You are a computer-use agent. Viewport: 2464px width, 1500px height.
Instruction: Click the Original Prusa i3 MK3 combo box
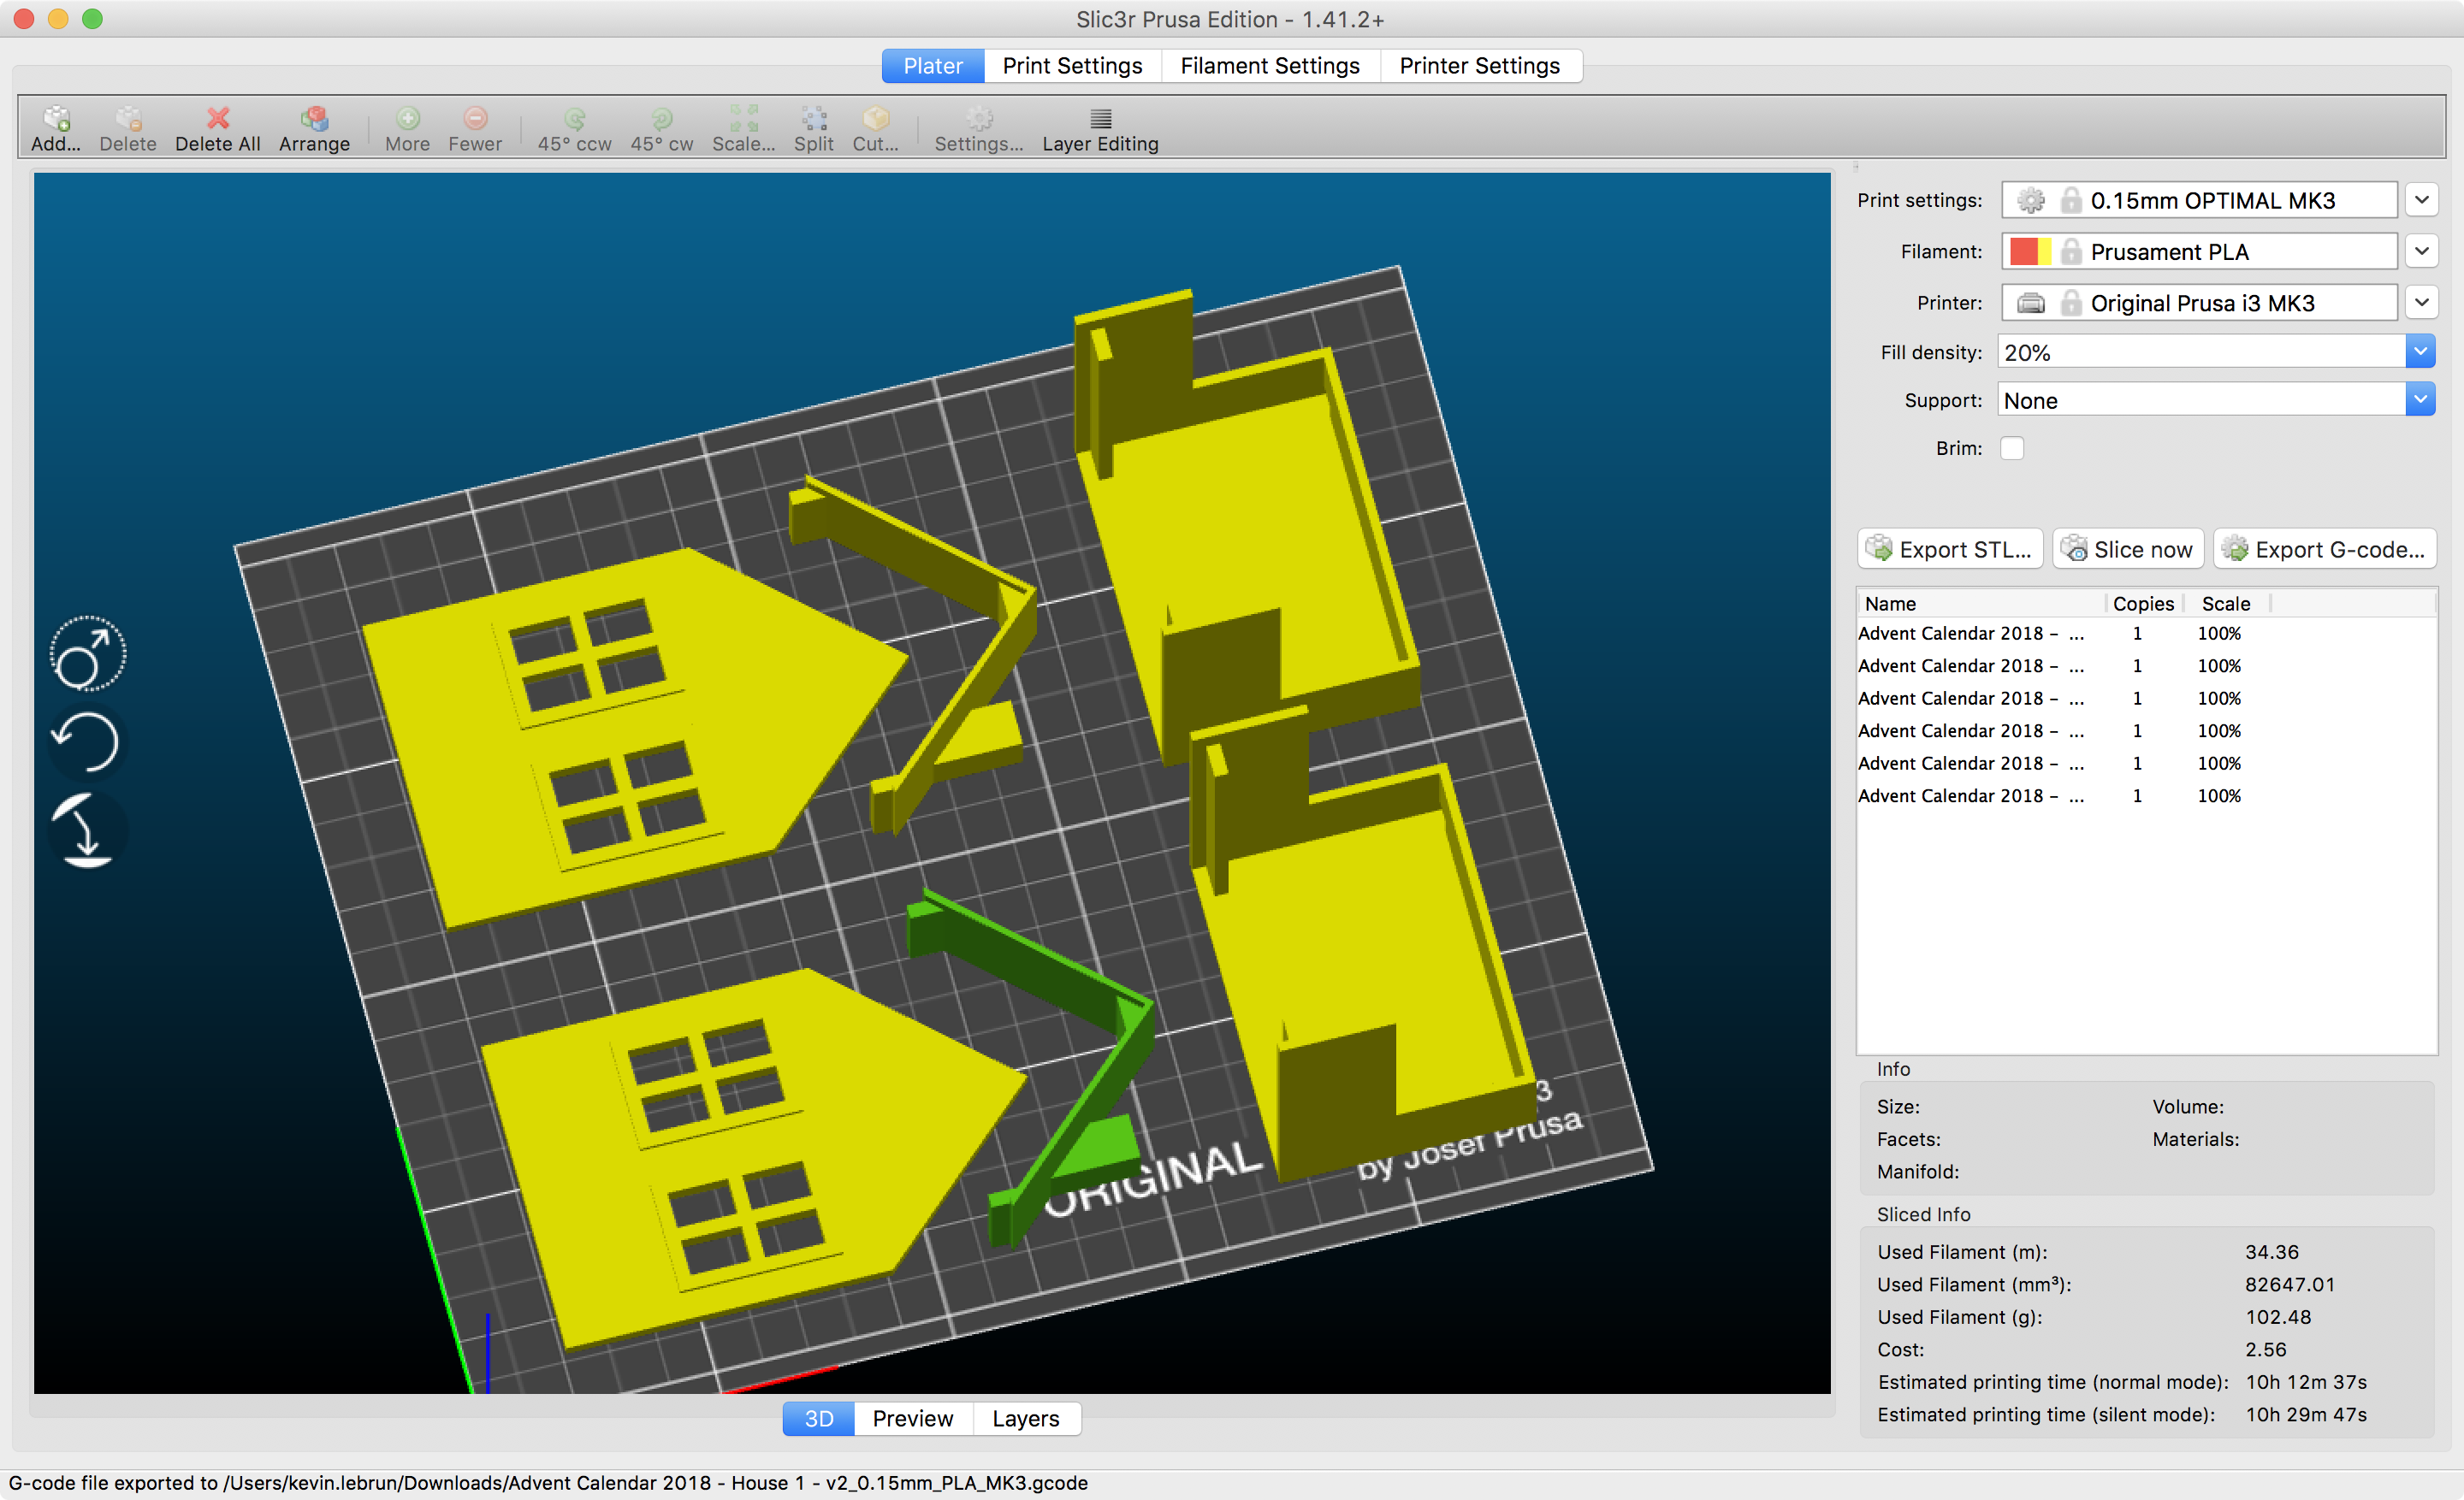[x=2198, y=303]
